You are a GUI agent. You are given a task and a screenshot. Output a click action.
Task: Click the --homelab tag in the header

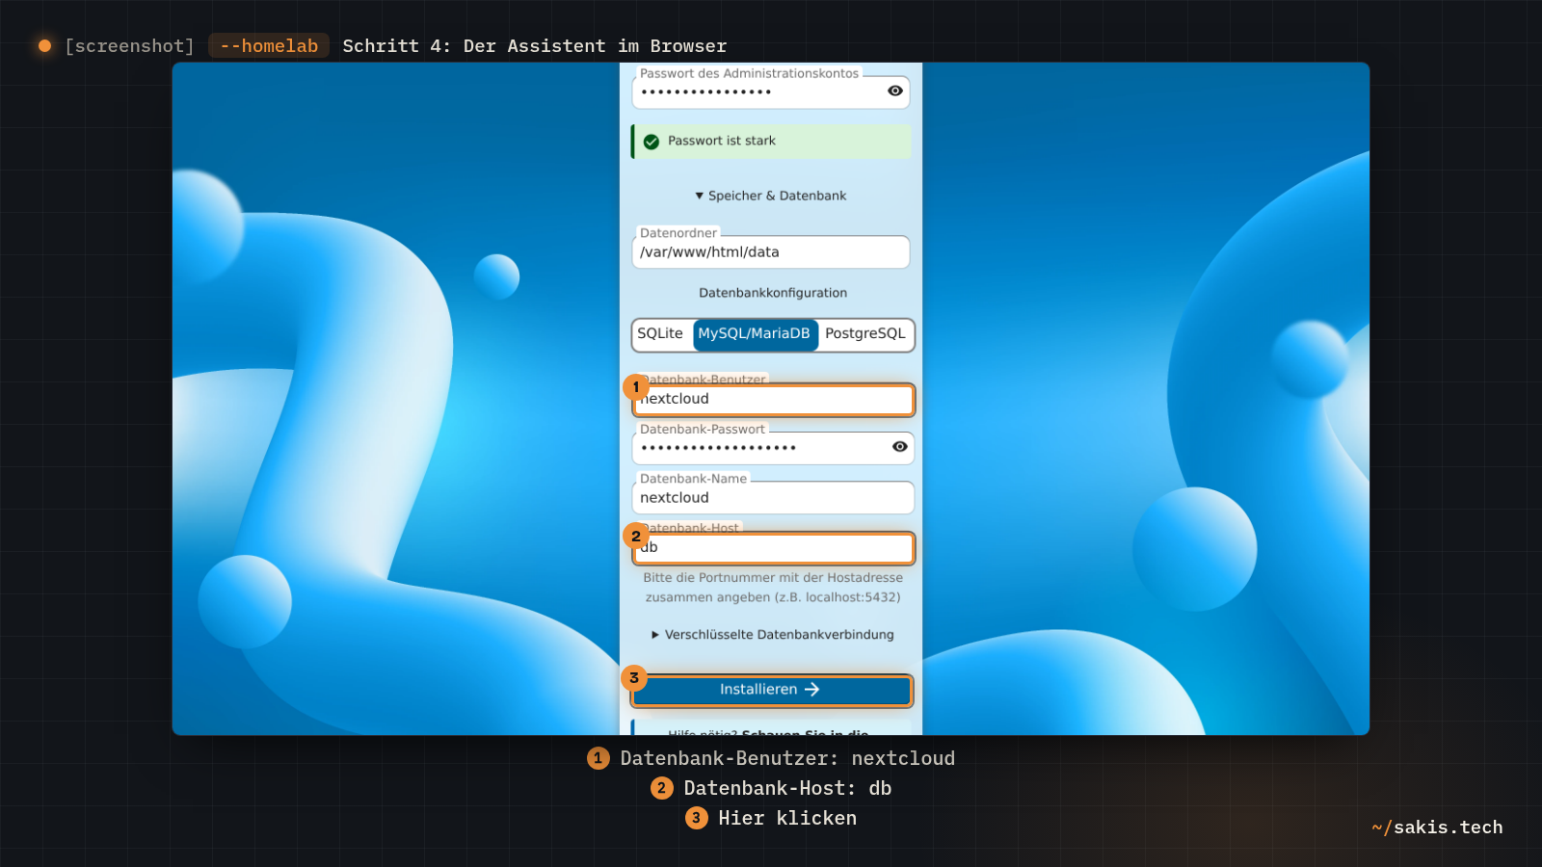click(x=269, y=46)
